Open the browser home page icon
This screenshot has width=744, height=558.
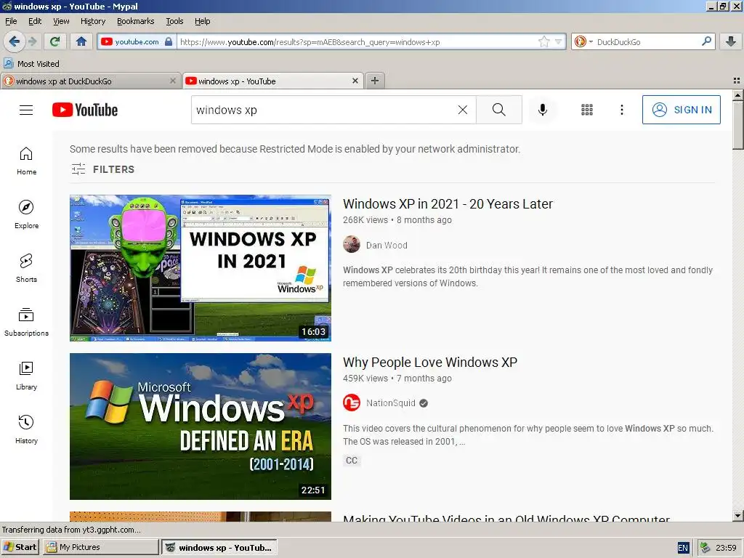[81, 41]
